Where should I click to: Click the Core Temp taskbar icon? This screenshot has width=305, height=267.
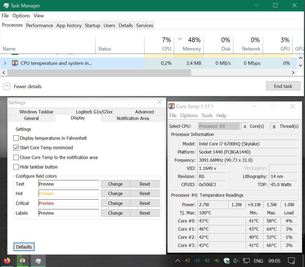point(23,261)
